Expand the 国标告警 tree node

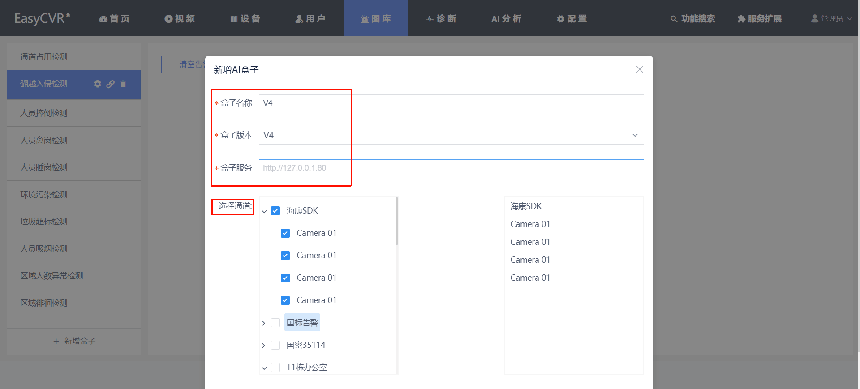[x=263, y=323]
